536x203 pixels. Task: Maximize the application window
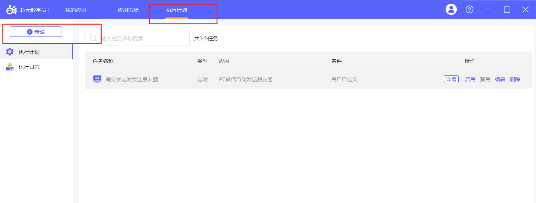point(507,10)
